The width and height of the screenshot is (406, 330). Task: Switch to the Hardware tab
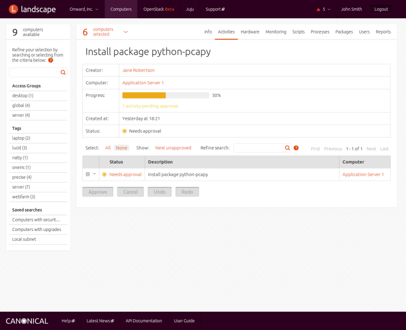click(250, 32)
